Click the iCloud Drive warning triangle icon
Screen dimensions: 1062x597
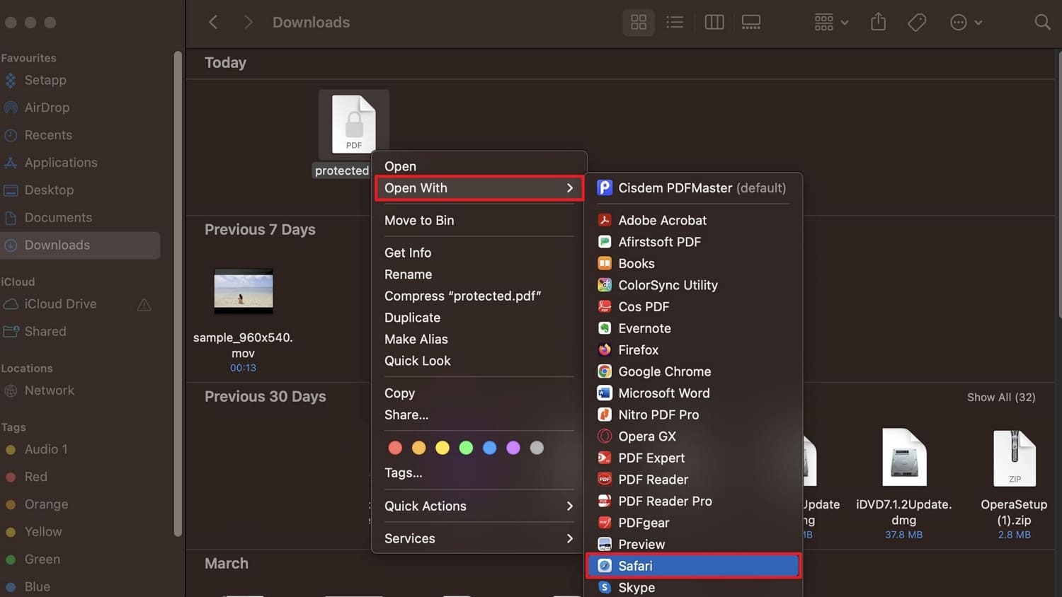[x=144, y=305]
